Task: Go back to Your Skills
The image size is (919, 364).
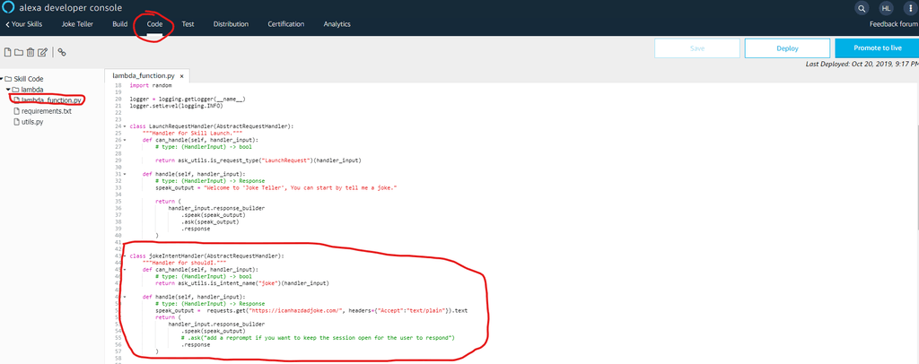Action: 24,24
